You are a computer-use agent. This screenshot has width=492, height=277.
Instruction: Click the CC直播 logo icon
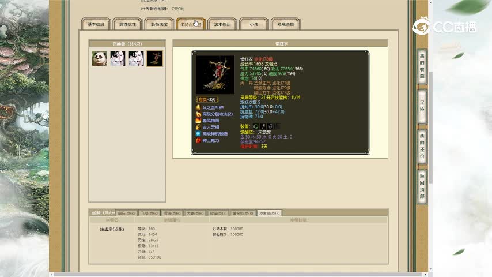(x=422, y=26)
